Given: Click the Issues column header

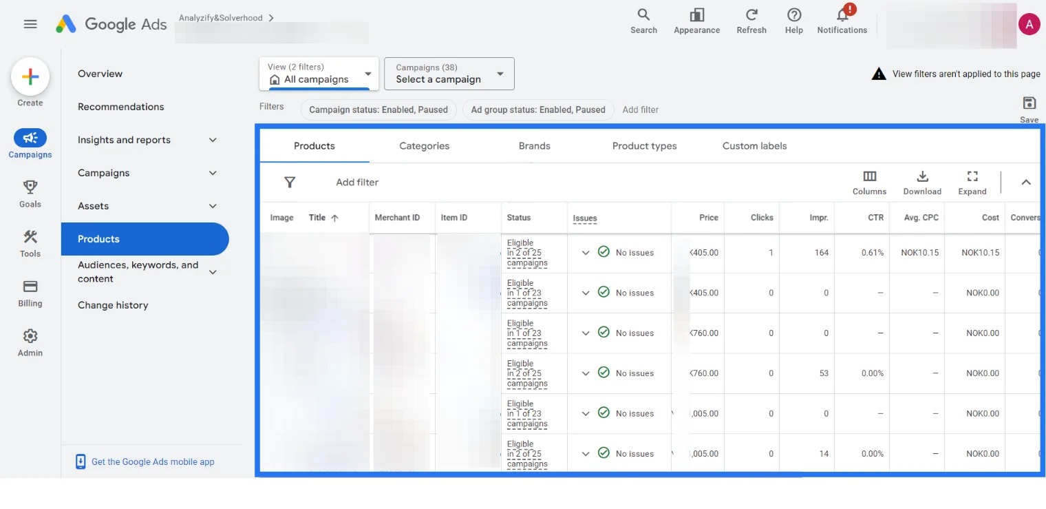Looking at the screenshot, I should click(585, 218).
